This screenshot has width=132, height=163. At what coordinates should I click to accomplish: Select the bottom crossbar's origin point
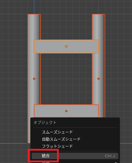(x=66, y=111)
